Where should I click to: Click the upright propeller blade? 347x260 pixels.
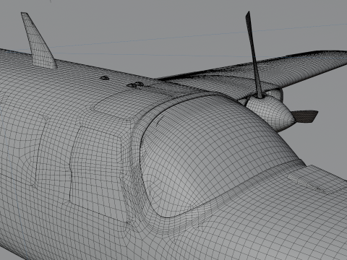click(x=254, y=55)
